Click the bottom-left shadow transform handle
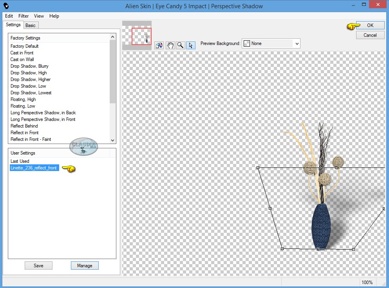The image size is (389, 288). pos(282,248)
